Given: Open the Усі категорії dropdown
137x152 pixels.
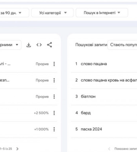Looking at the screenshot, I should tap(53, 13).
